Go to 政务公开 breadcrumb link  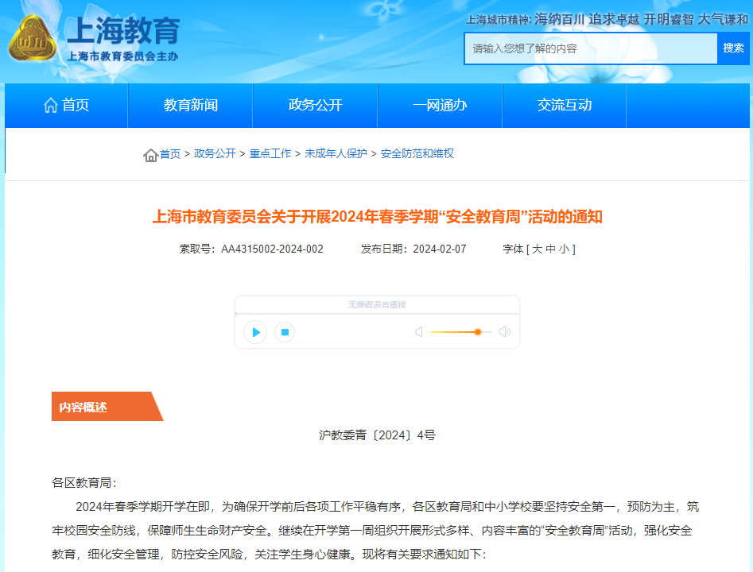pyautogui.click(x=215, y=153)
